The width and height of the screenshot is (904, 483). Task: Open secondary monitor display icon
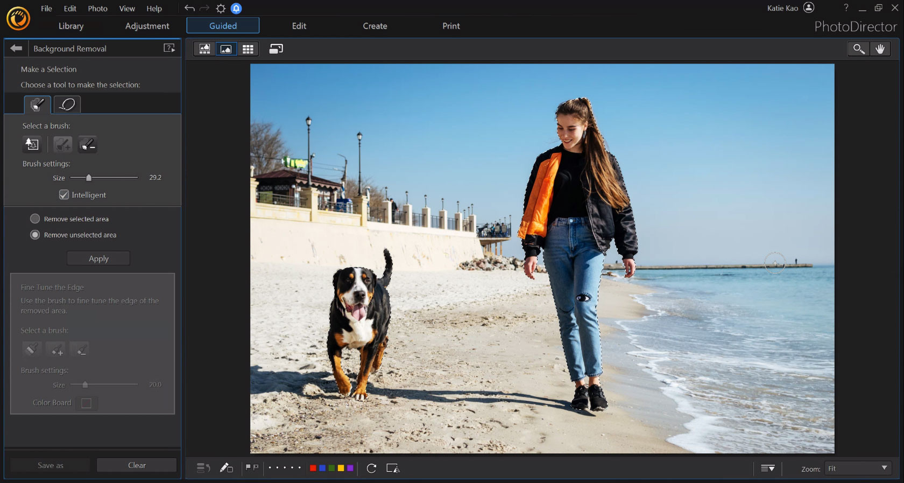coord(276,49)
